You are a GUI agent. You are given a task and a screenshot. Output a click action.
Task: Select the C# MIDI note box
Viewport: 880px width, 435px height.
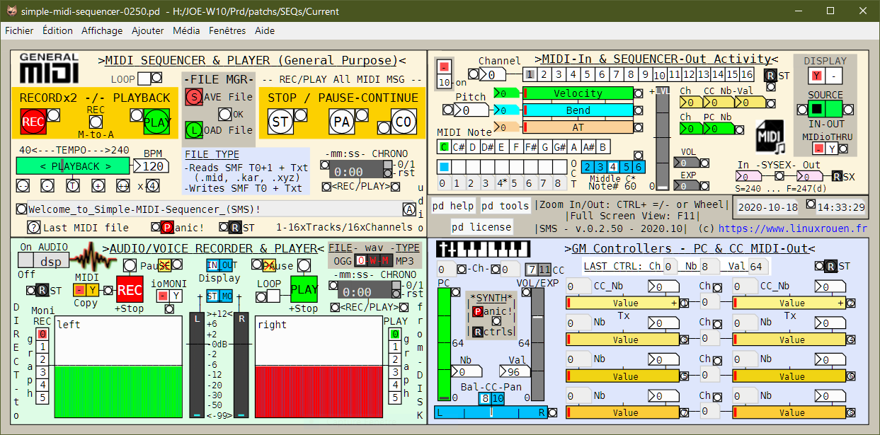pos(459,147)
